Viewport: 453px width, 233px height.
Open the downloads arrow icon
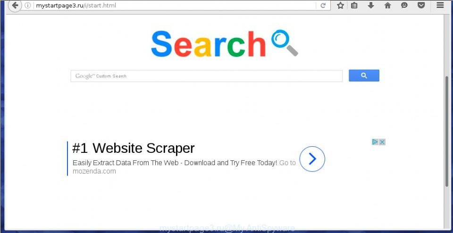371,5
